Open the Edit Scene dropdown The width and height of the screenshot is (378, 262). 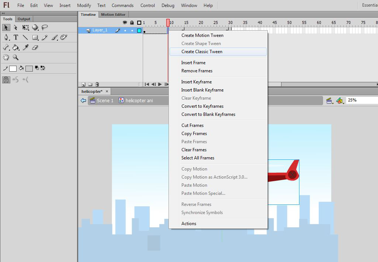(x=330, y=100)
